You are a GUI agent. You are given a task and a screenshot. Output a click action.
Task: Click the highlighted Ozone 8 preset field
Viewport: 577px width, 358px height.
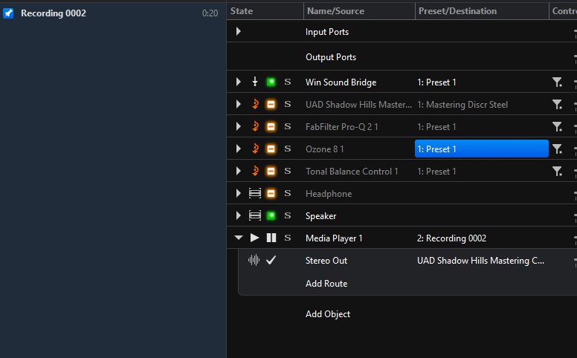coord(482,149)
